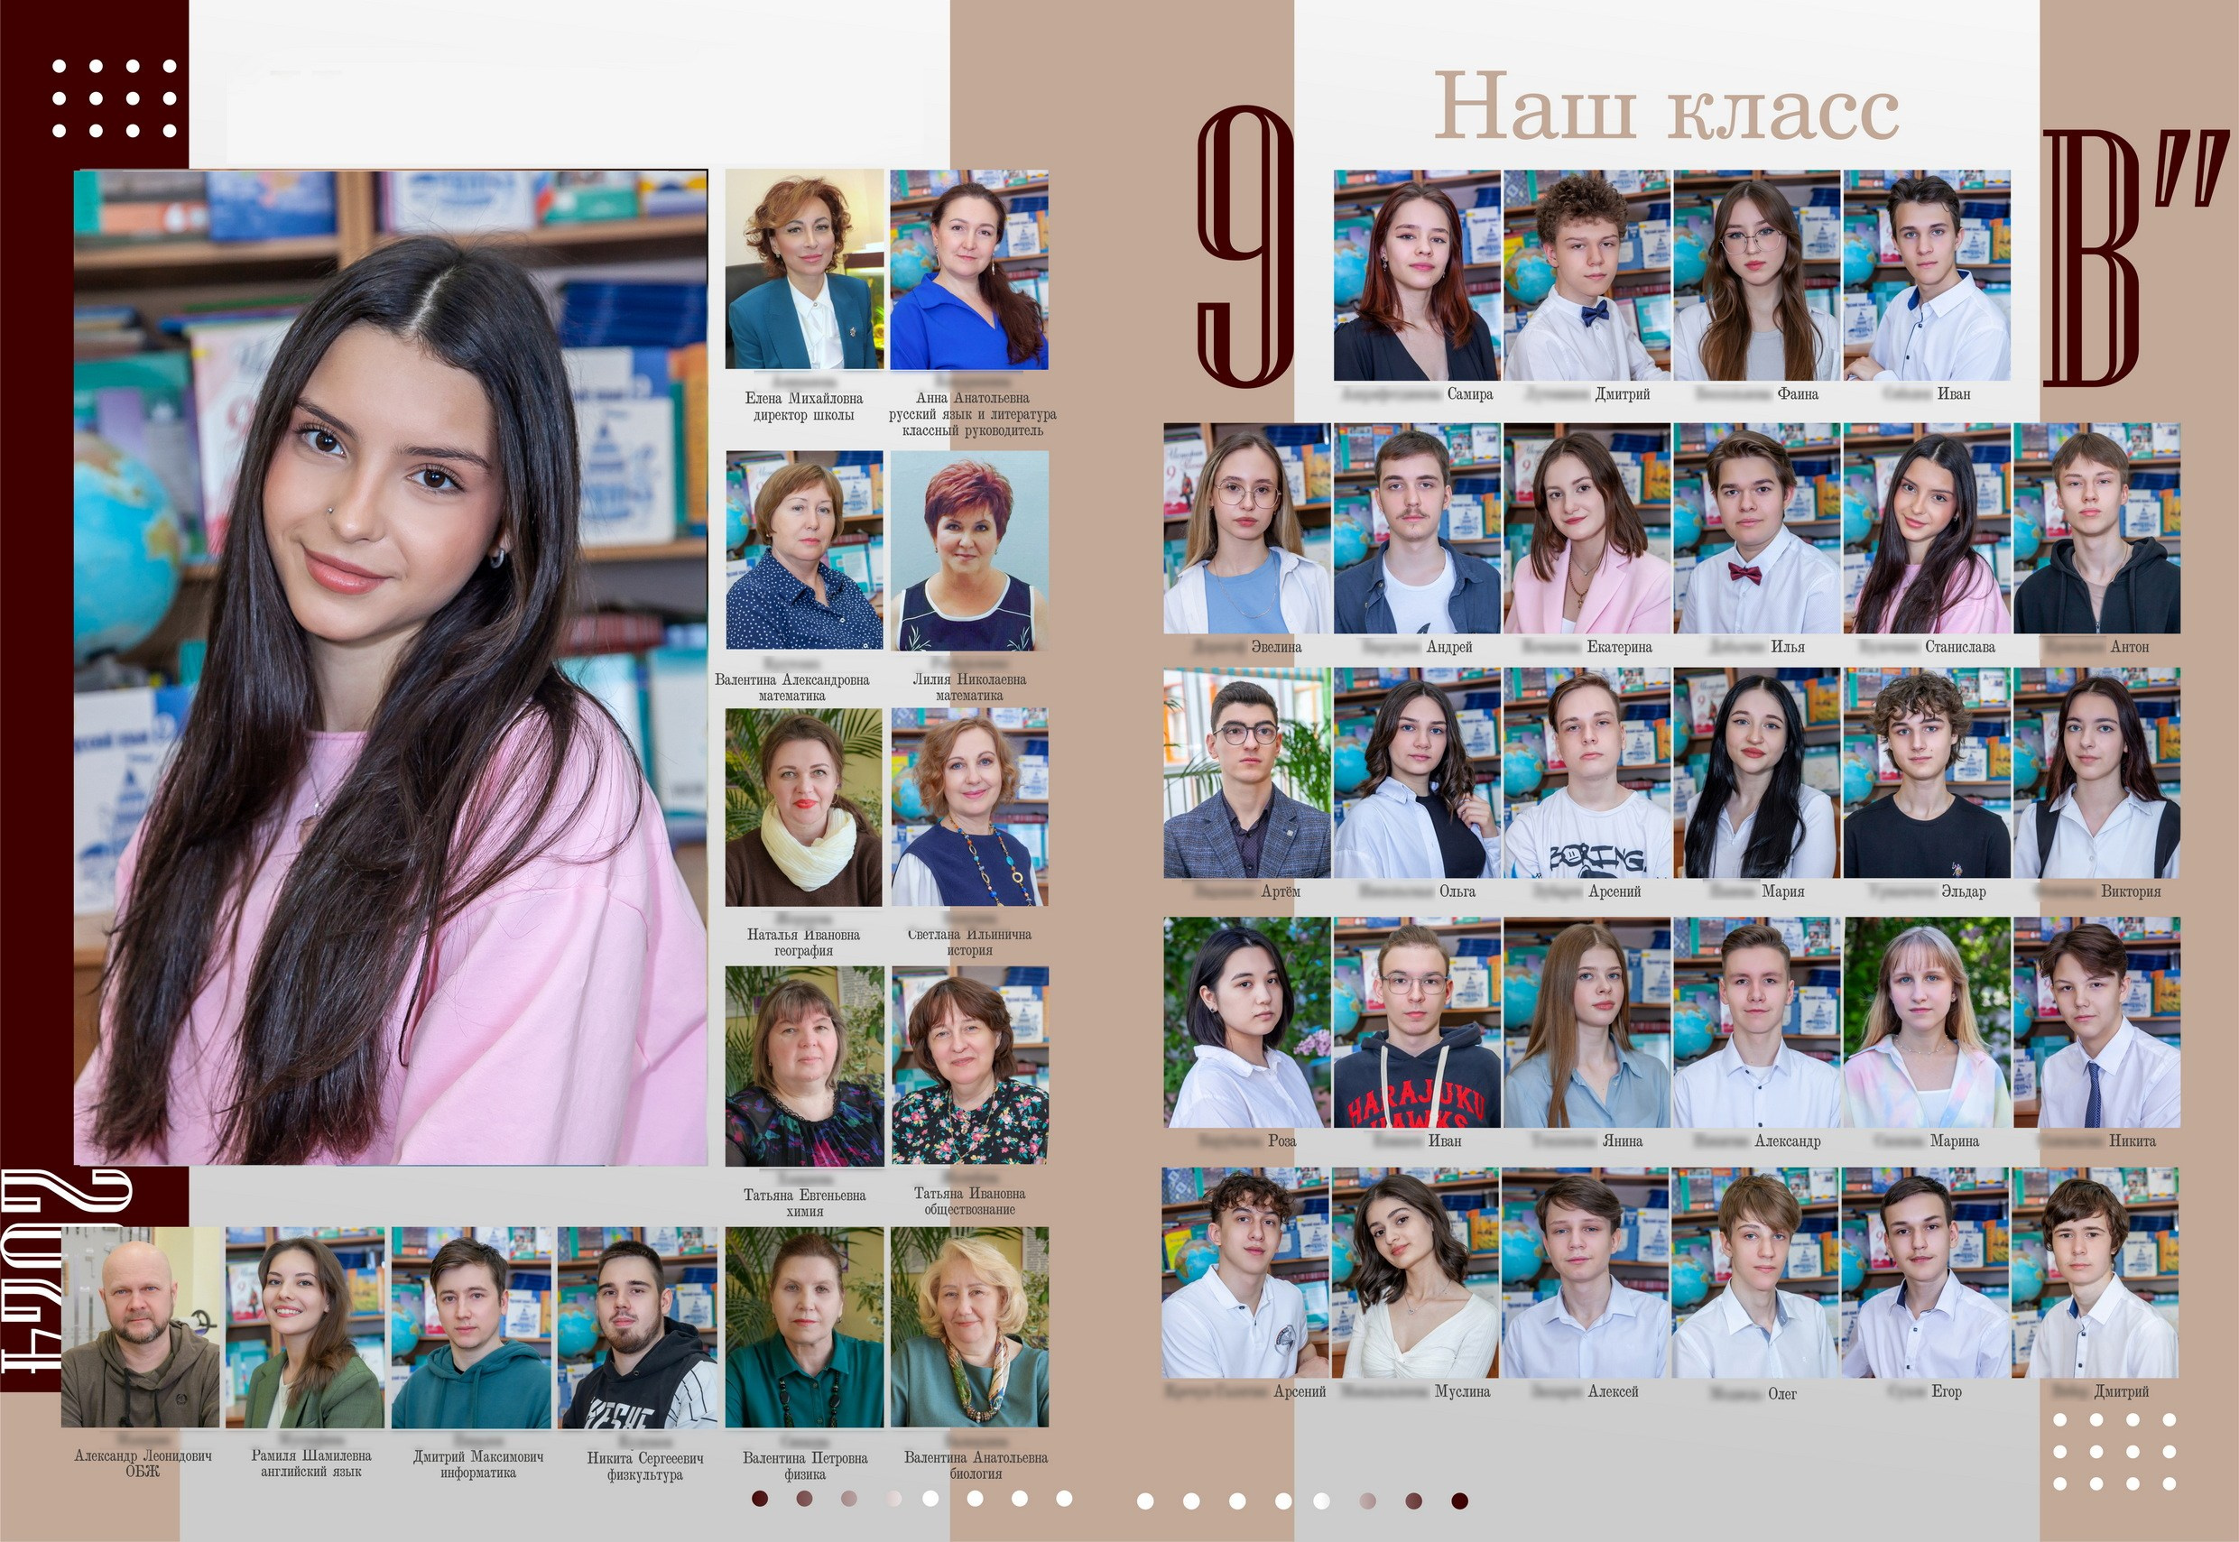Click the name caption 'Алексей'
Image resolution: width=2239 pixels, height=1542 pixels.
tap(1613, 1391)
